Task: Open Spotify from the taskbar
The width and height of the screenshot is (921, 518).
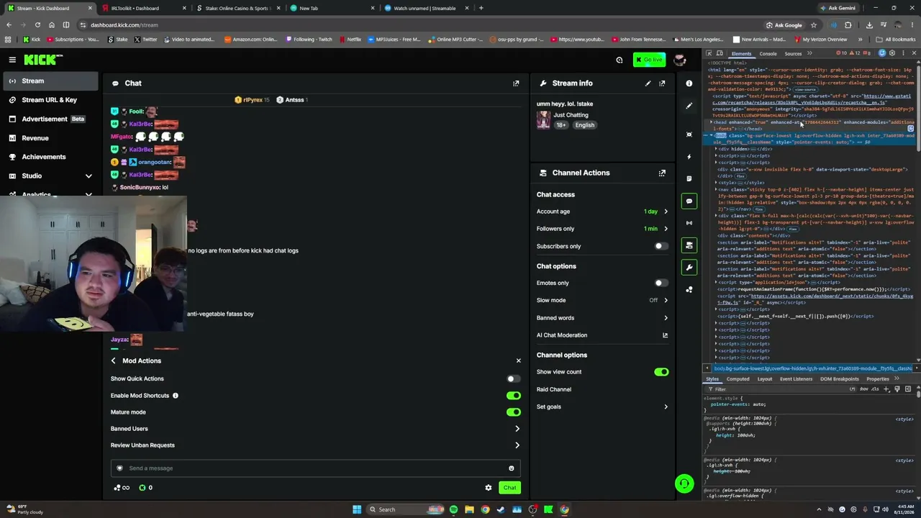Action: [453, 509]
